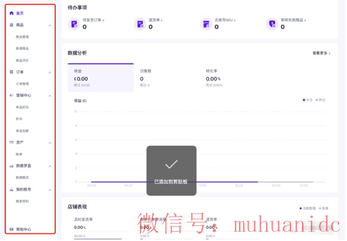Click the 无库存SKU round purple icon
The height and width of the screenshot is (241, 347).
pyautogui.click(x=206, y=24)
